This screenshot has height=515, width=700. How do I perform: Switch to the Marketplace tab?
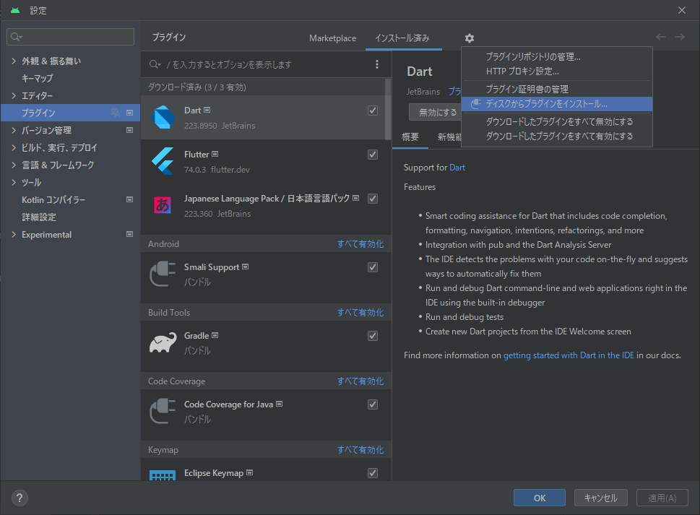pos(332,38)
